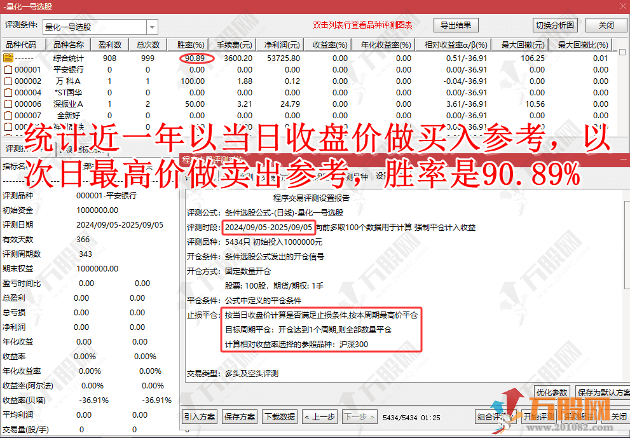This screenshot has width=630, height=438.
Task: Click the 导出结果 button
Action: coord(456,25)
